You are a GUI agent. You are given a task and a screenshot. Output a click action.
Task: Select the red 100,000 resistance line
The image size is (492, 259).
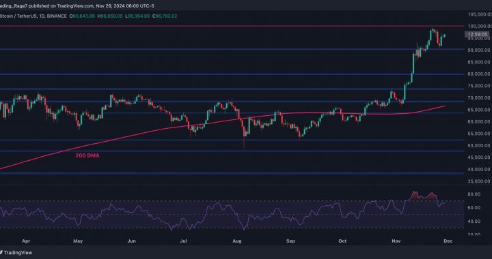[x=232, y=26]
